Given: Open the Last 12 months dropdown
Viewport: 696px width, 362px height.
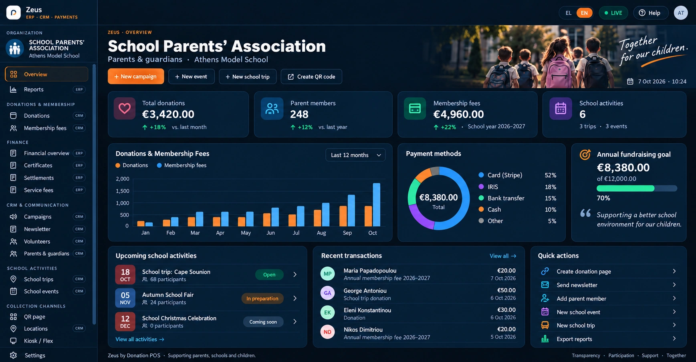Looking at the screenshot, I should click(x=355, y=155).
